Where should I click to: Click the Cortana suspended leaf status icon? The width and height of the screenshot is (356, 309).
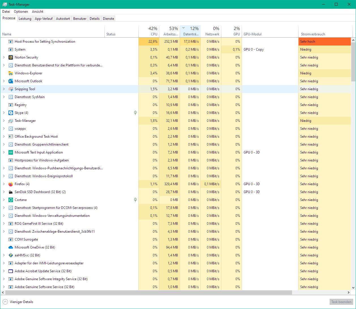click(135, 200)
